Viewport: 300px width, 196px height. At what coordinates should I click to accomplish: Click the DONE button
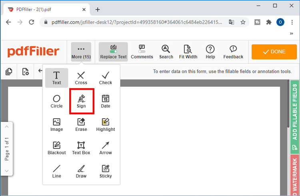tap(274, 52)
